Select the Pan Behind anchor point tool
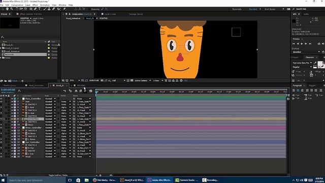Viewport: 325px width, 183px height. click(26, 9)
